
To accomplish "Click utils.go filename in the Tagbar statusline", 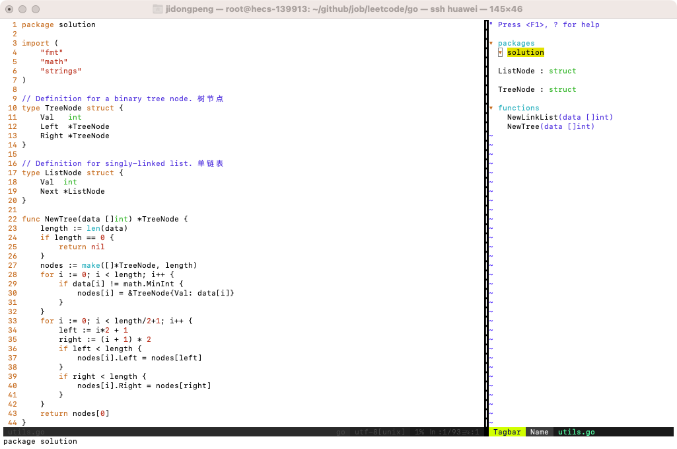I will pos(575,432).
